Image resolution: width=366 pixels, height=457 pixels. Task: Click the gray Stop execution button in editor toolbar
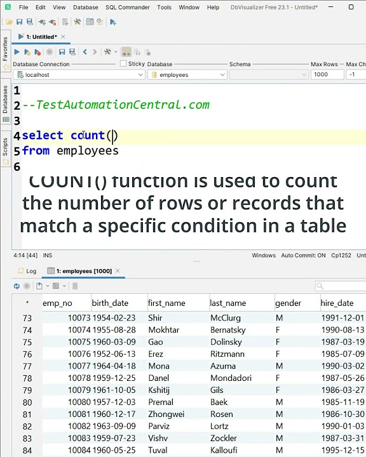(x=50, y=52)
